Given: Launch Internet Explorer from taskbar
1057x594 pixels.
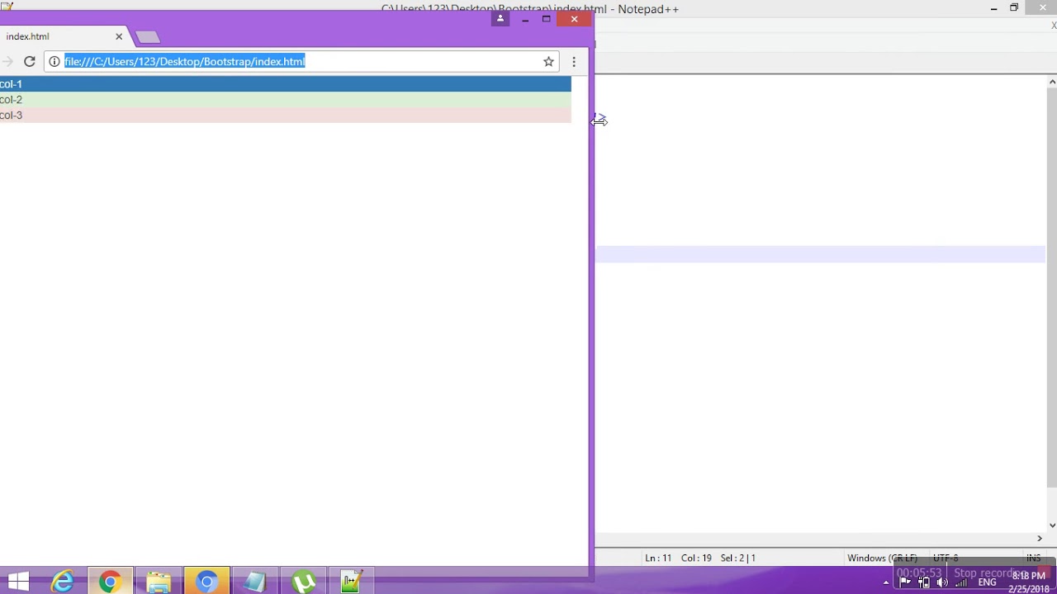Looking at the screenshot, I should 63,582.
